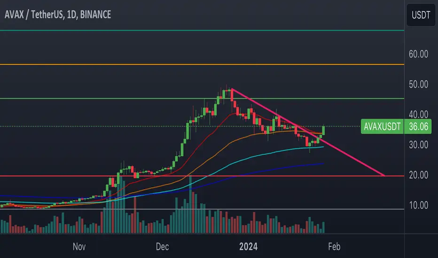
Task: Select the AVAXUSDT price label
Action: [x=382, y=126]
